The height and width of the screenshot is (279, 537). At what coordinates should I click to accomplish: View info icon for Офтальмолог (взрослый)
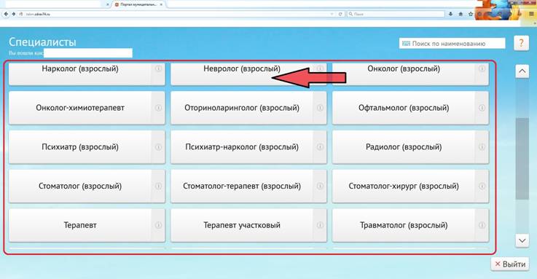pos(482,108)
